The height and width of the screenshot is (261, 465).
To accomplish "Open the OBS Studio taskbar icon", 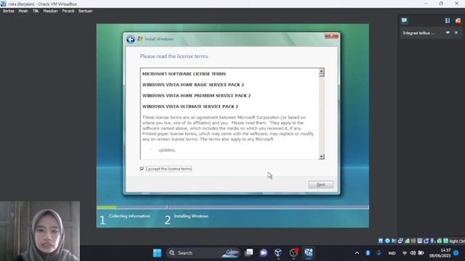I will [294, 253].
